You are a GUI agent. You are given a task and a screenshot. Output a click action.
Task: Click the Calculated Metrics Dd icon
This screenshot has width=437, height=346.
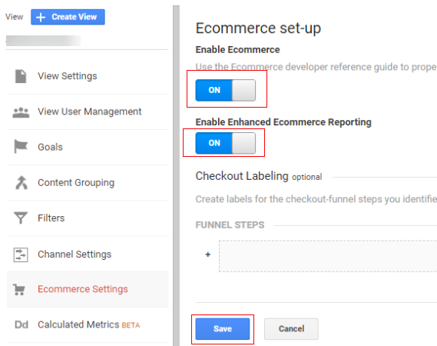(22, 324)
